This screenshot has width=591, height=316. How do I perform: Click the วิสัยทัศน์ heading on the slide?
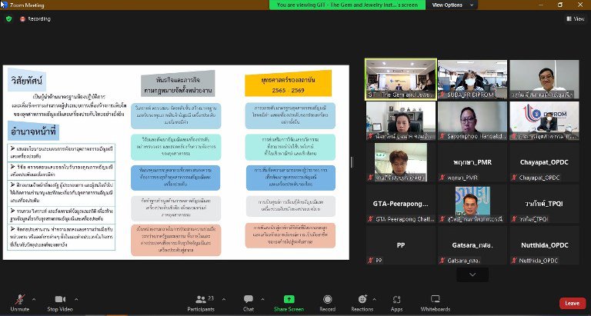click(x=27, y=80)
